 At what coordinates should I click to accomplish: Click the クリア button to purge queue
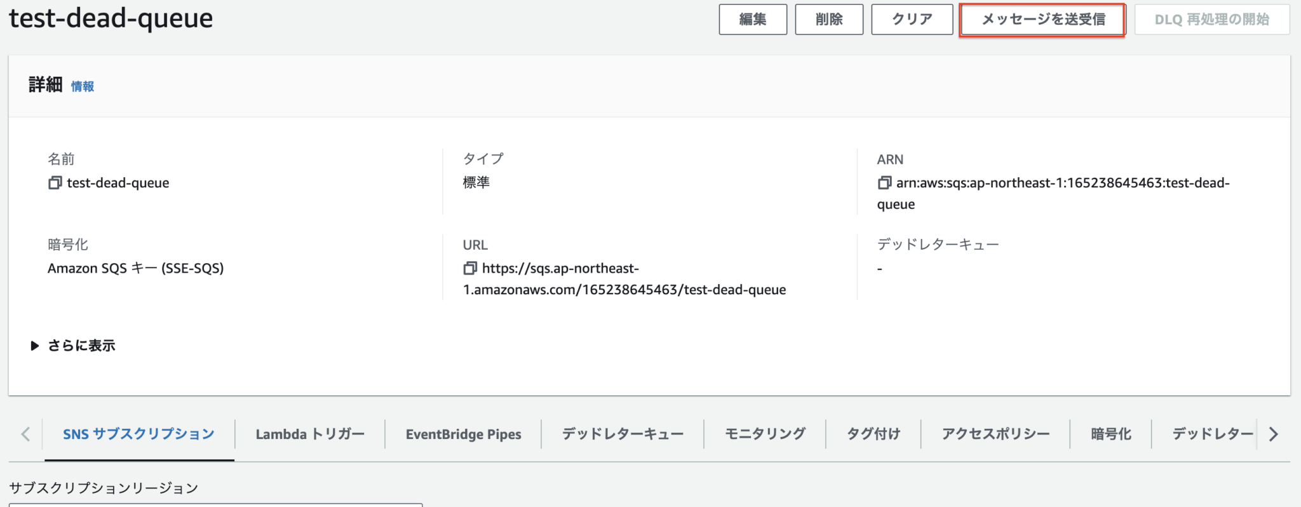click(912, 20)
